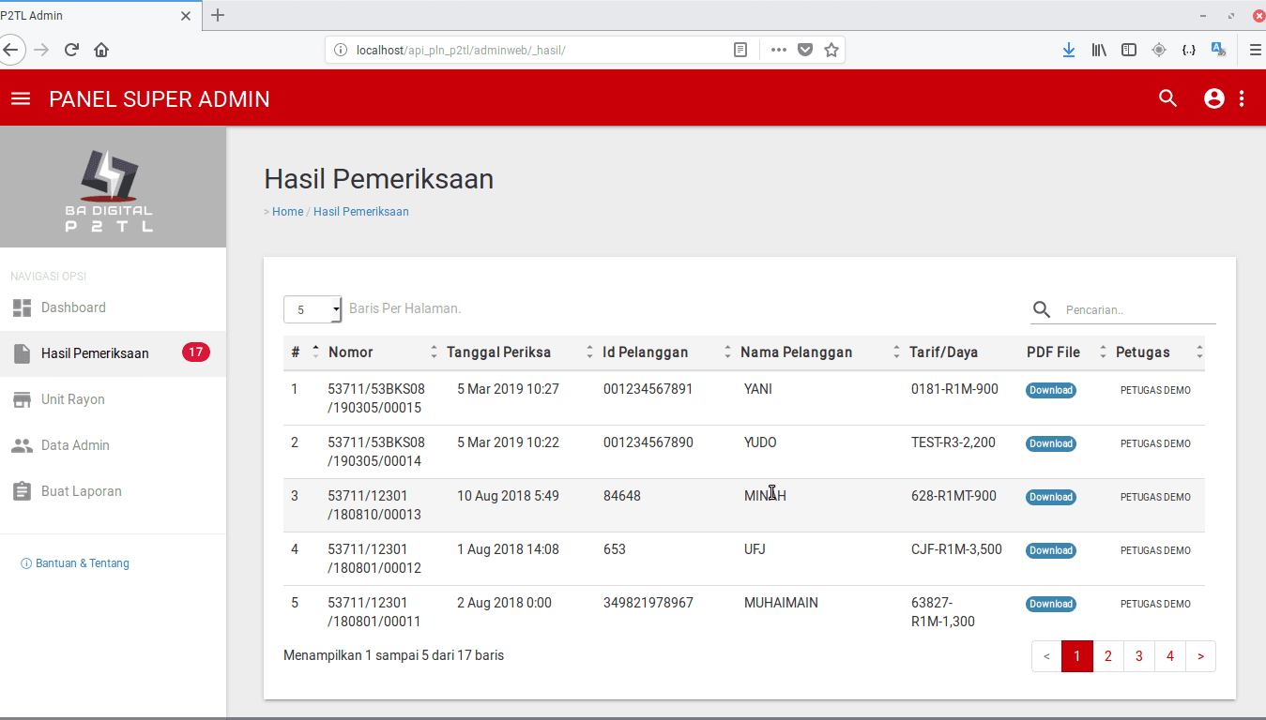1266x720 pixels.
Task: Open Bantuan & Tentang link
Action: [x=75, y=563]
